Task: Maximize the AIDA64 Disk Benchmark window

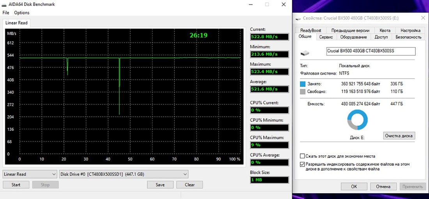Action: pyautogui.click(x=267, y=4)
